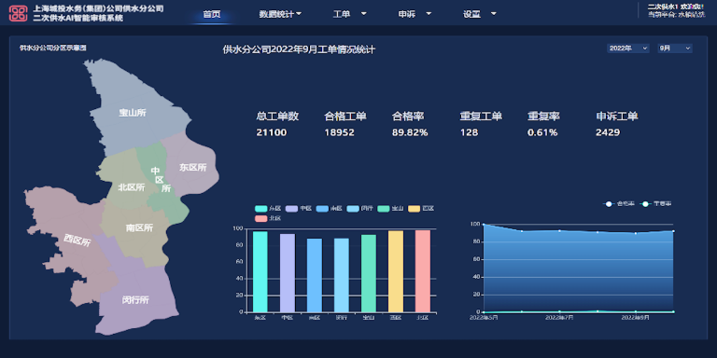Toggle the 重复率 line legend
This screenshot has width=717, height=358.
655,203
